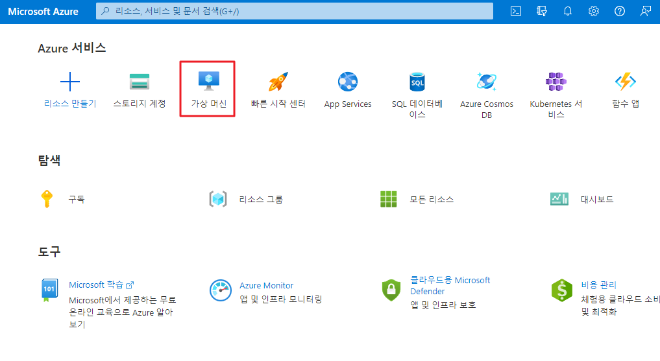Click the 비용 관리 dollar icon
This screenshot has height=361, width=660.
click(x=562, y=290)
